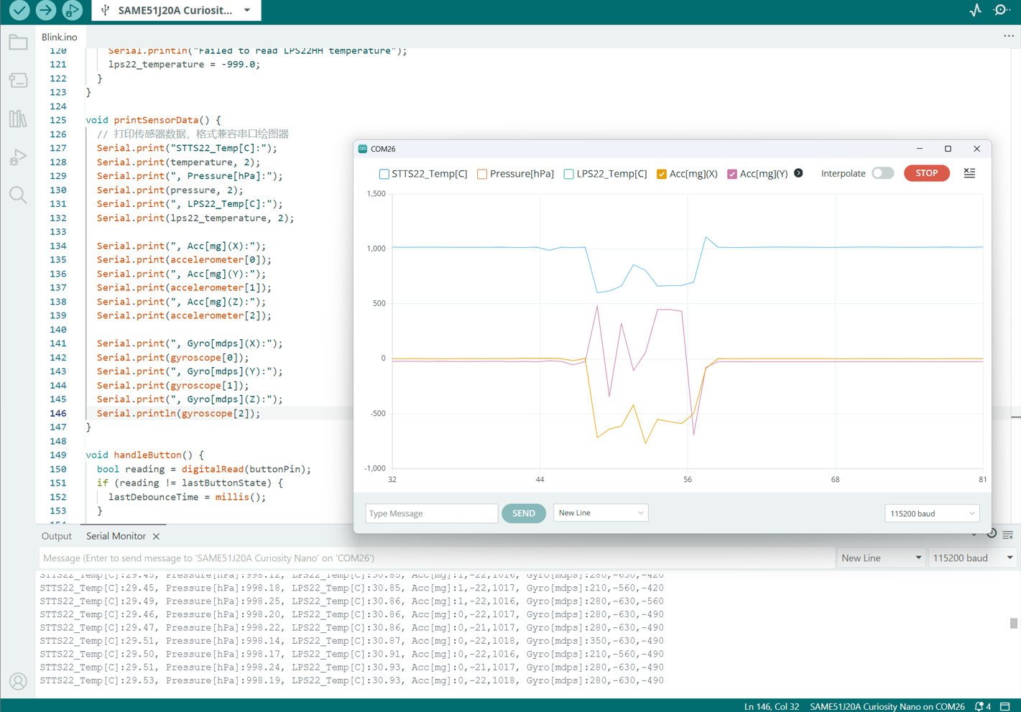Click the 'COM26' plotter window title
The height and width of the screenshot is (712, 1021).
pyautogui.click(x=383, y=149)
